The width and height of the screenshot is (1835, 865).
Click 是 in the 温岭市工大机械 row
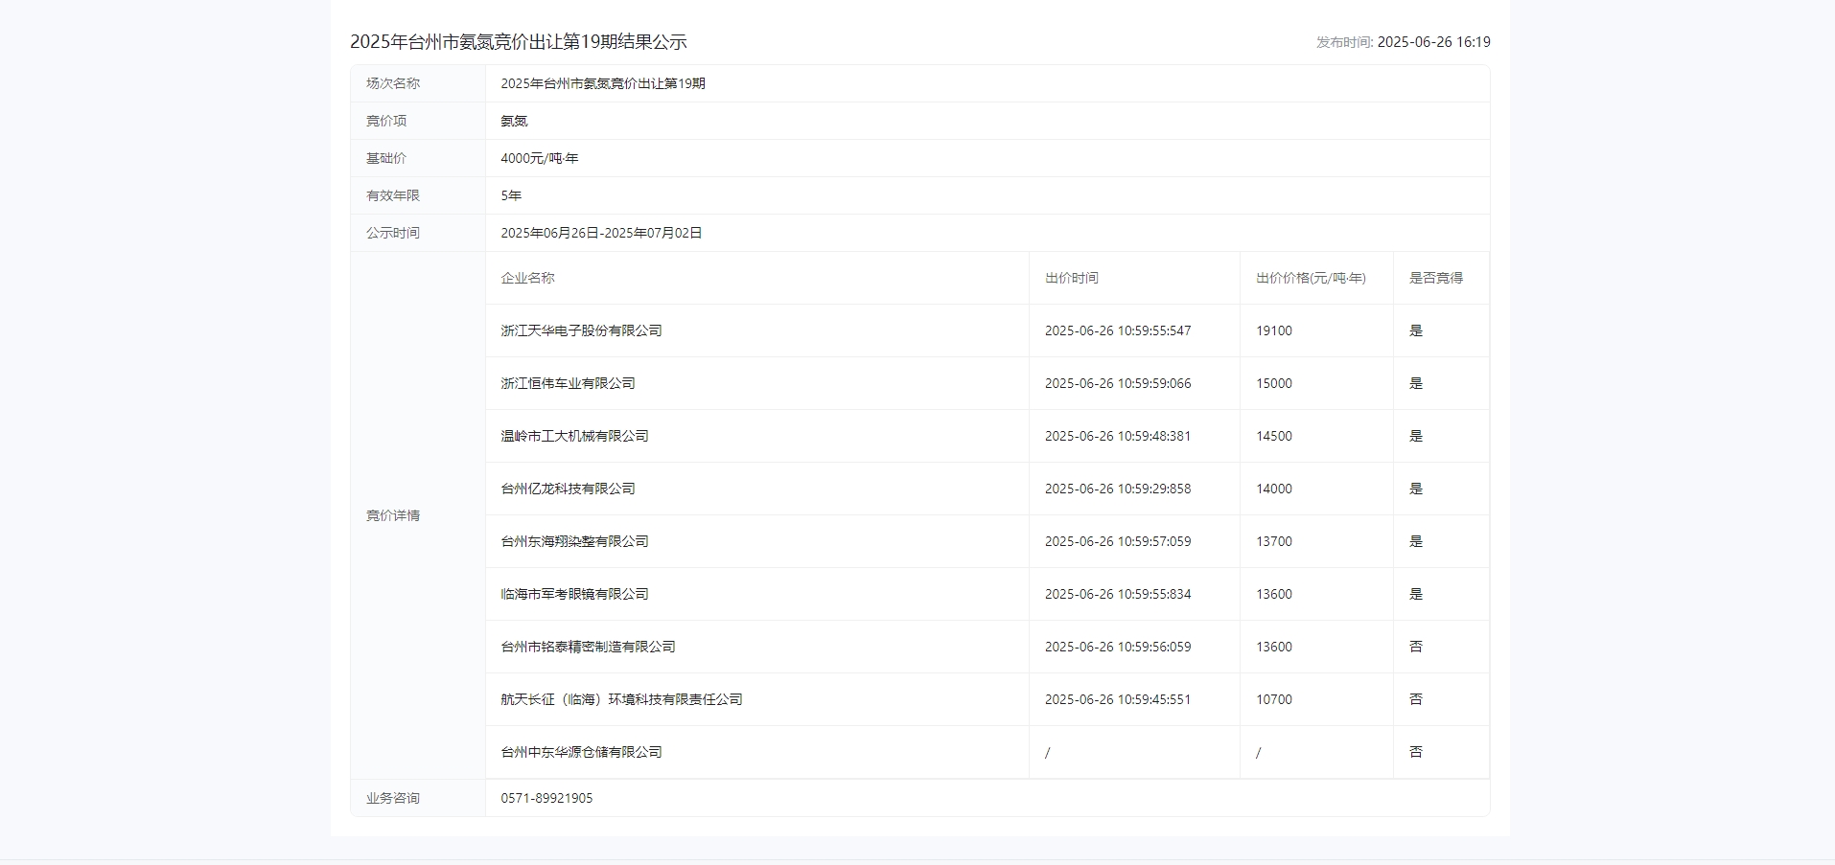point(1416,436)
